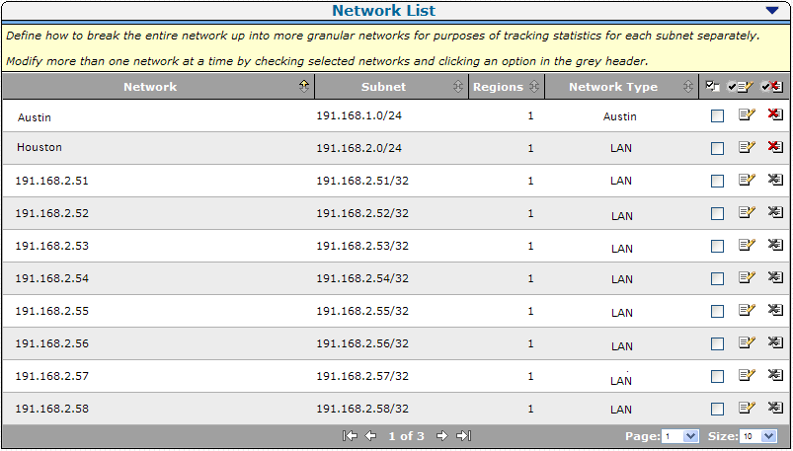793x451 pixels.
Task: Click delete-selected-networks icon in grey header
Action: click(x=773, y=86)
